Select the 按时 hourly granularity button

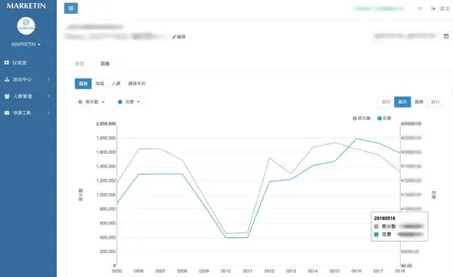click(x=386, y=102)
